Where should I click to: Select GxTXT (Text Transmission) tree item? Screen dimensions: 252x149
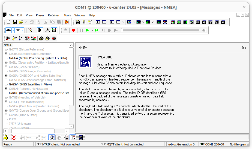26,102
